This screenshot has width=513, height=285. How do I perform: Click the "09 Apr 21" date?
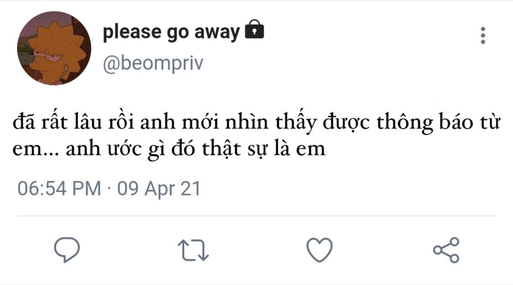[x=159, y=189]
